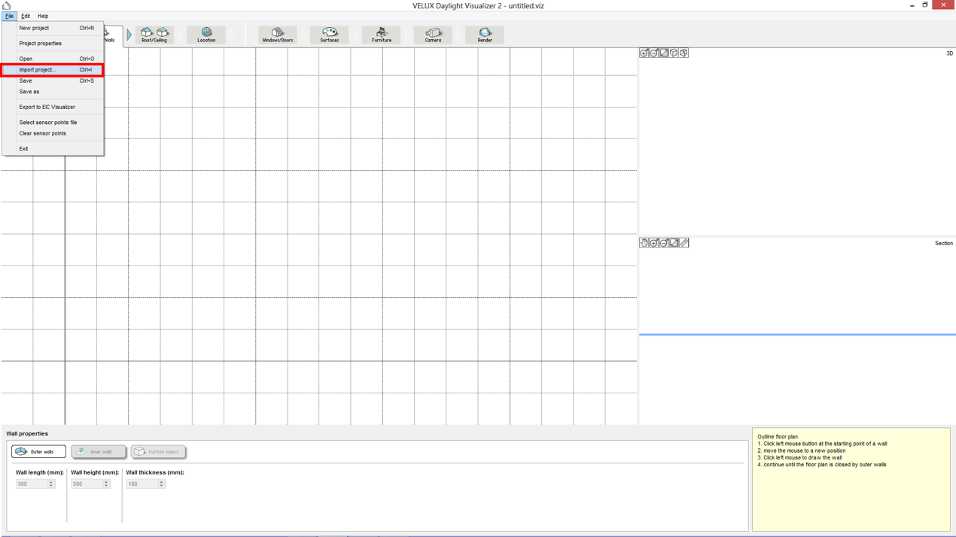956x537 pixels.
Task: Choose New project from File menu
Action: pos(53,28)
